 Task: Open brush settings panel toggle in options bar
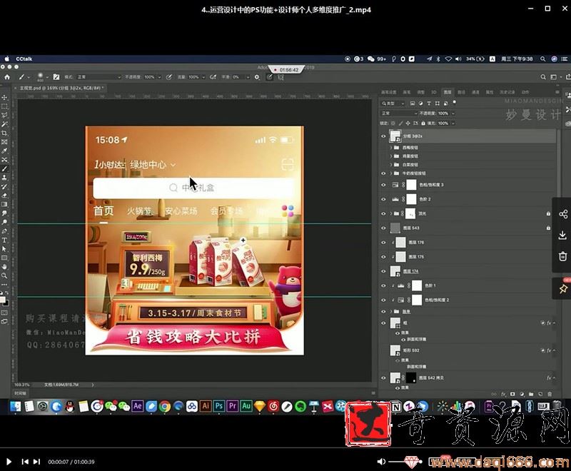(x=56, y=77)
